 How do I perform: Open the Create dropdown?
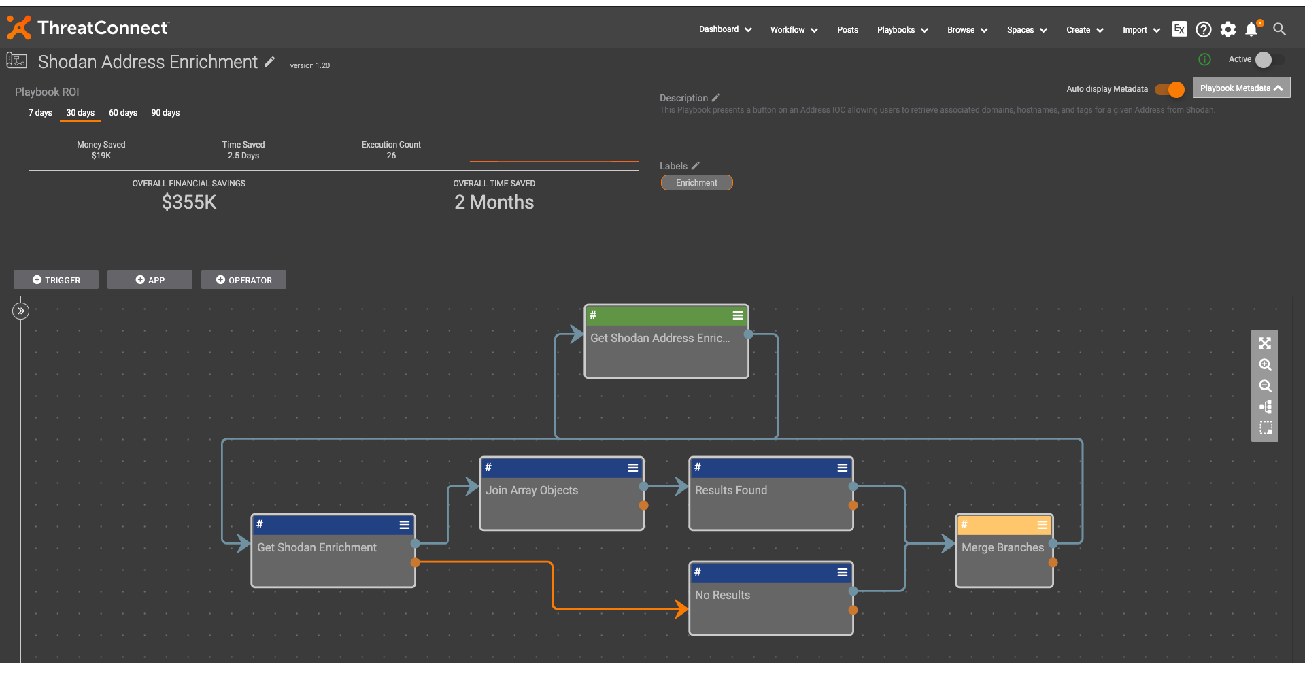[1085, 30]
